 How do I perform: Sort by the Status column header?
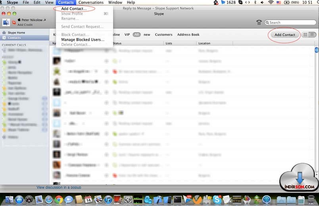tap(138, 43)
